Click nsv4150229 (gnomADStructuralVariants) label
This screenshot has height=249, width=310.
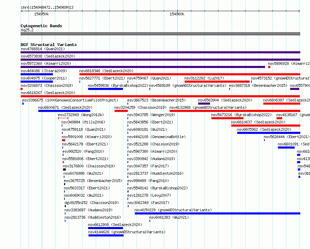click(173, 210)
